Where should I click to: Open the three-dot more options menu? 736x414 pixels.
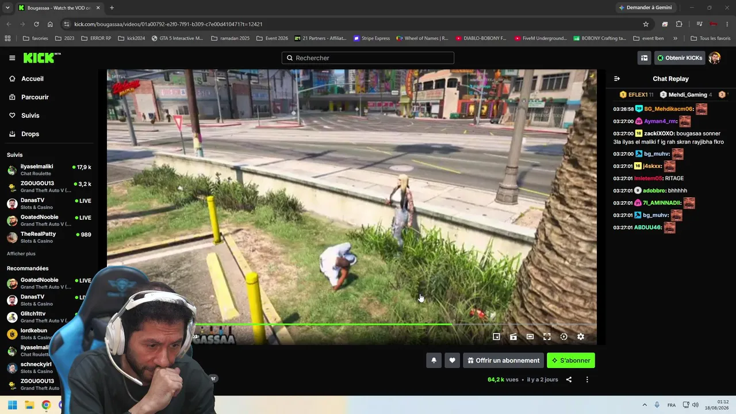pyautogui.click(x=587, y=379)
